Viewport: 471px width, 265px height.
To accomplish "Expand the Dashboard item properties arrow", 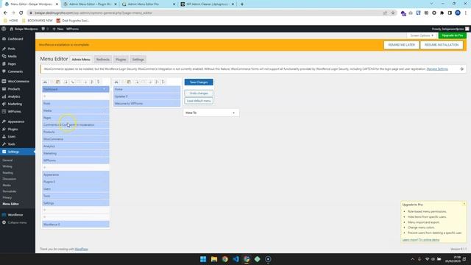I will click(x=105, y=89).
